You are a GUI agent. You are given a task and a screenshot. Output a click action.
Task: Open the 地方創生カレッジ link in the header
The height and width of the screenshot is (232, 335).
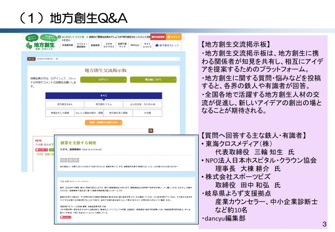coord(167,45)
